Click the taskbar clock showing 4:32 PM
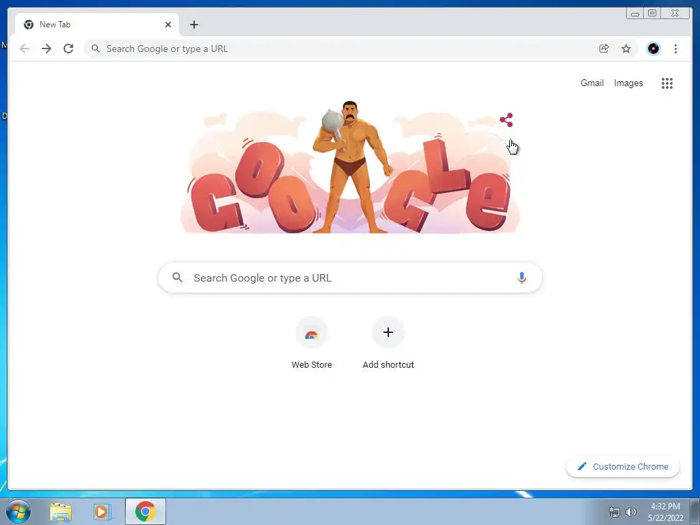700x525 pixels. (x=665, y=512)
